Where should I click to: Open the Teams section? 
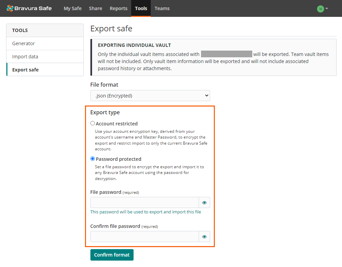162,8
